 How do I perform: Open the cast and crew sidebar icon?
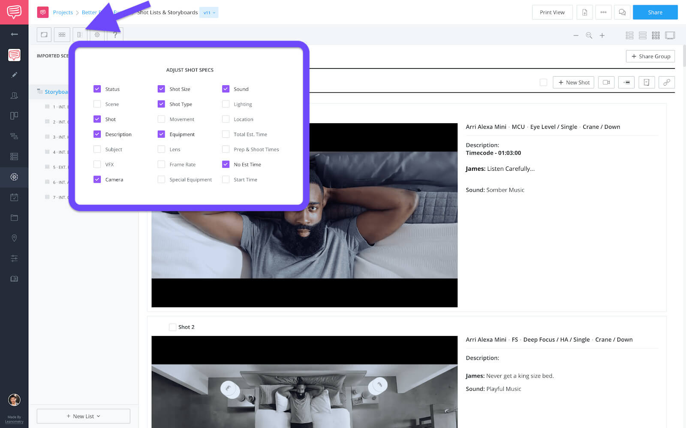14,95
